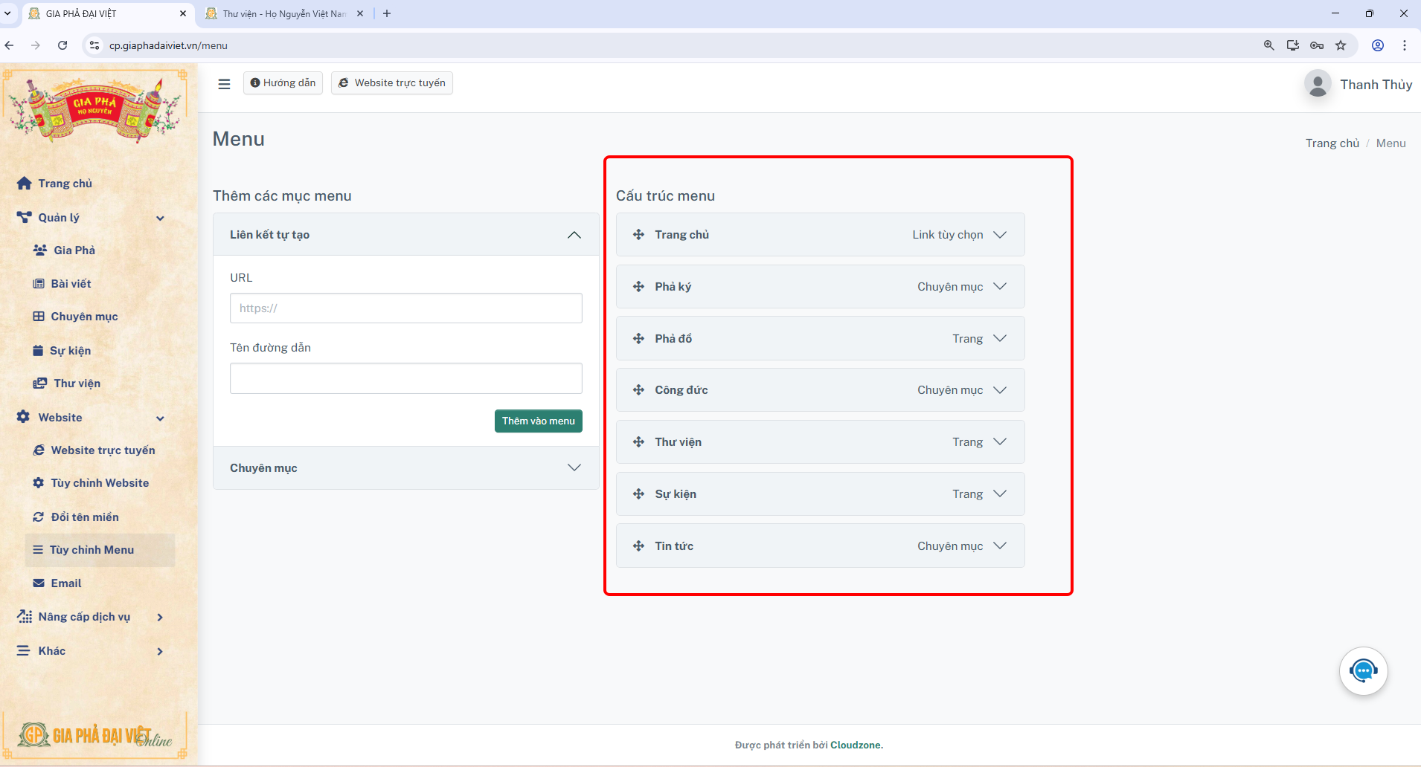This screenshot has width=1421, height=767.
Task: Click the move handle beside Tin tức
Action: pyautogui.click(x=638, y=546)
